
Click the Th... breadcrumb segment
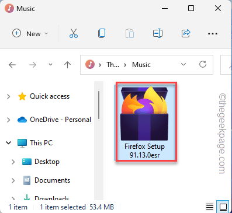(113, 65)
